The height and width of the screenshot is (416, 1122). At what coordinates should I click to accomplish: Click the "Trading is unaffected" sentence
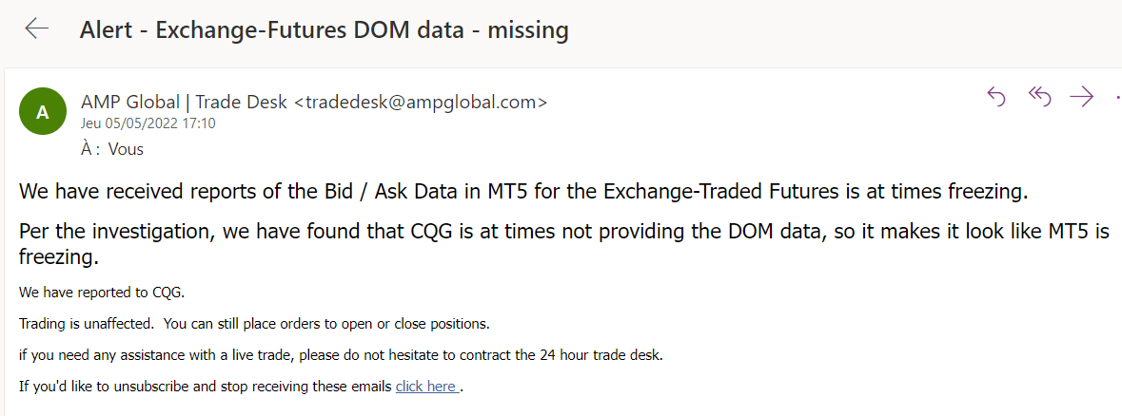click(x=86, y=323)
